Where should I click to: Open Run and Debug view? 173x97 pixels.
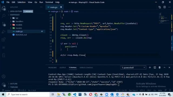pyautogui.click(x=4, y=32)
